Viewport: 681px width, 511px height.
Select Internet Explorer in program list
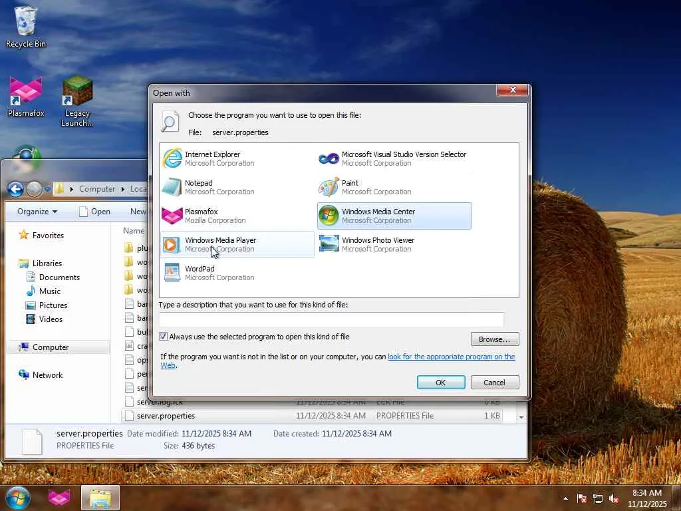click(x=237, y=158)
